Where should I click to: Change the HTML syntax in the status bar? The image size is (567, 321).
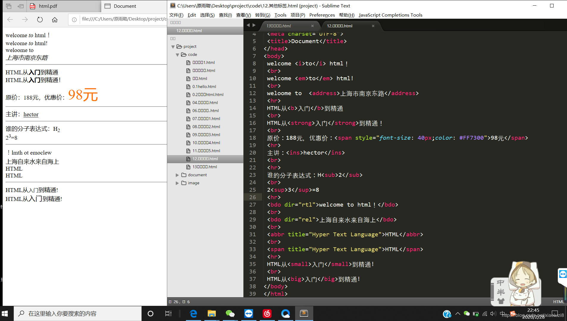click(x=558, y=302)
